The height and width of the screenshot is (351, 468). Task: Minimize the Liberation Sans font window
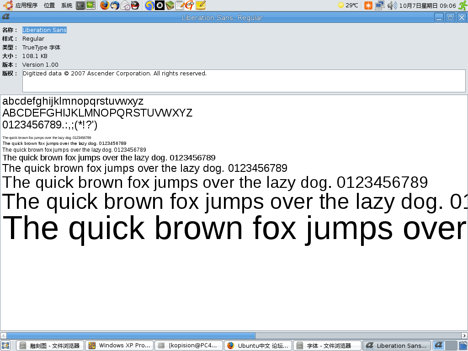(439, 18)
